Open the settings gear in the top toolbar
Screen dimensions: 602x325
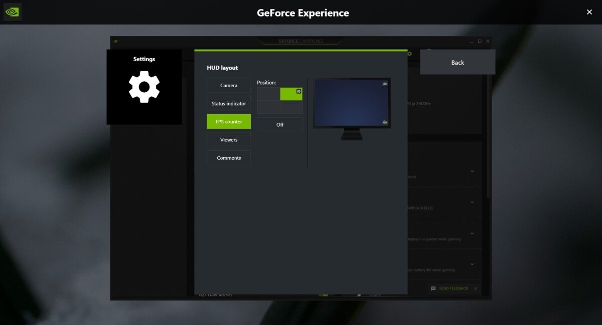tap(409, 53)
